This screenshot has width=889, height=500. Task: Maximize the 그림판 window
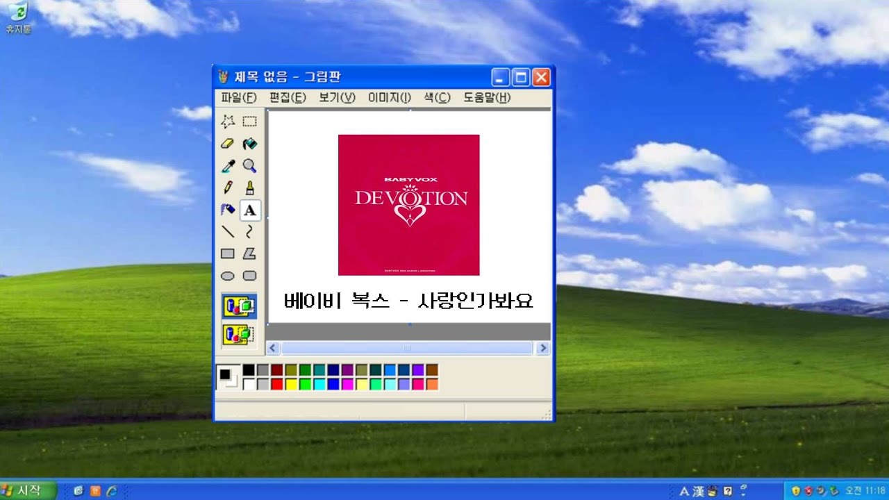(521, 76)
